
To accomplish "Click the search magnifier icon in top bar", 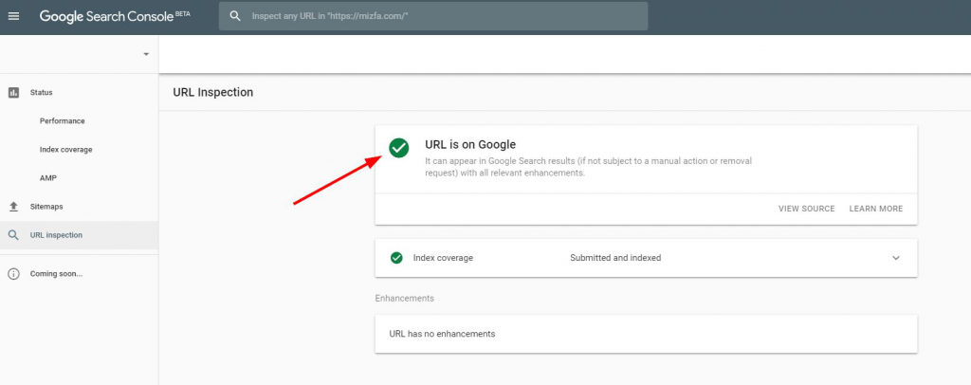I will coord(235,16).
